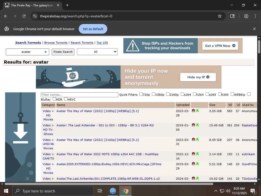Click magnet icon for Avatar.2009.EXTENDED row
The image size is (261, 196).
[x=193, y=164]
